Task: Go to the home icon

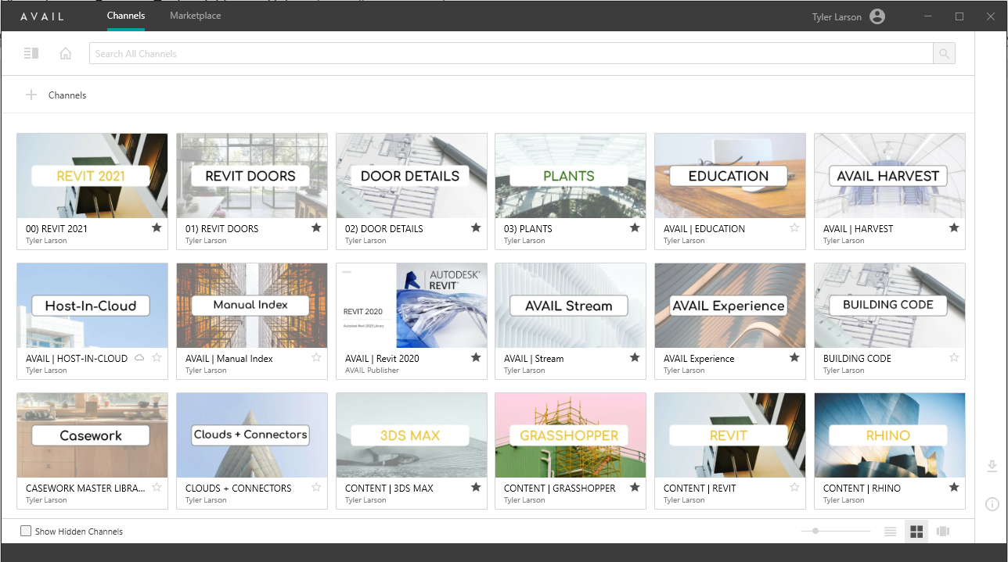Action: click(x=66, y=53)
